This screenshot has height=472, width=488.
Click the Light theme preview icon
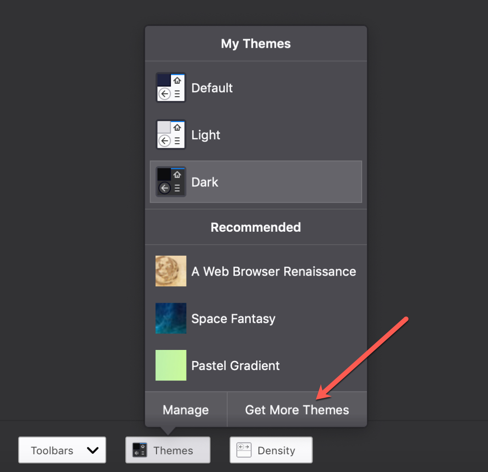[x=170, y=135]
